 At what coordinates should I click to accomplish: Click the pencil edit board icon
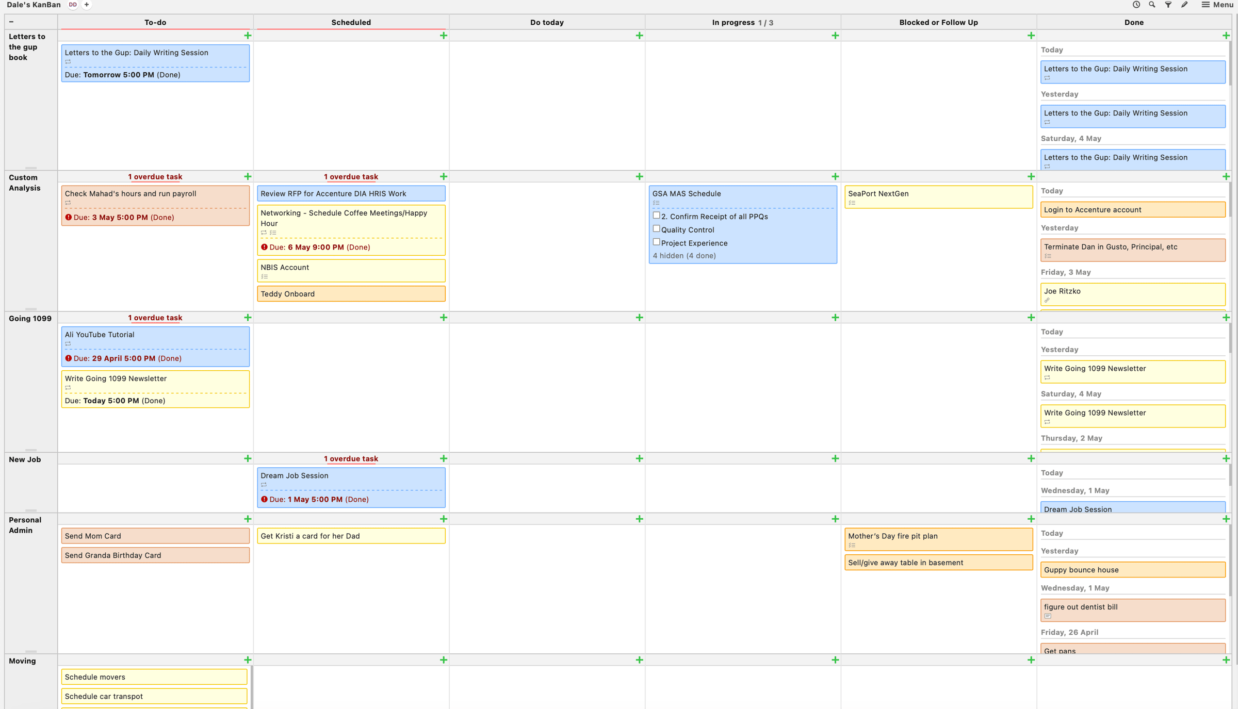coord(1184,5)
